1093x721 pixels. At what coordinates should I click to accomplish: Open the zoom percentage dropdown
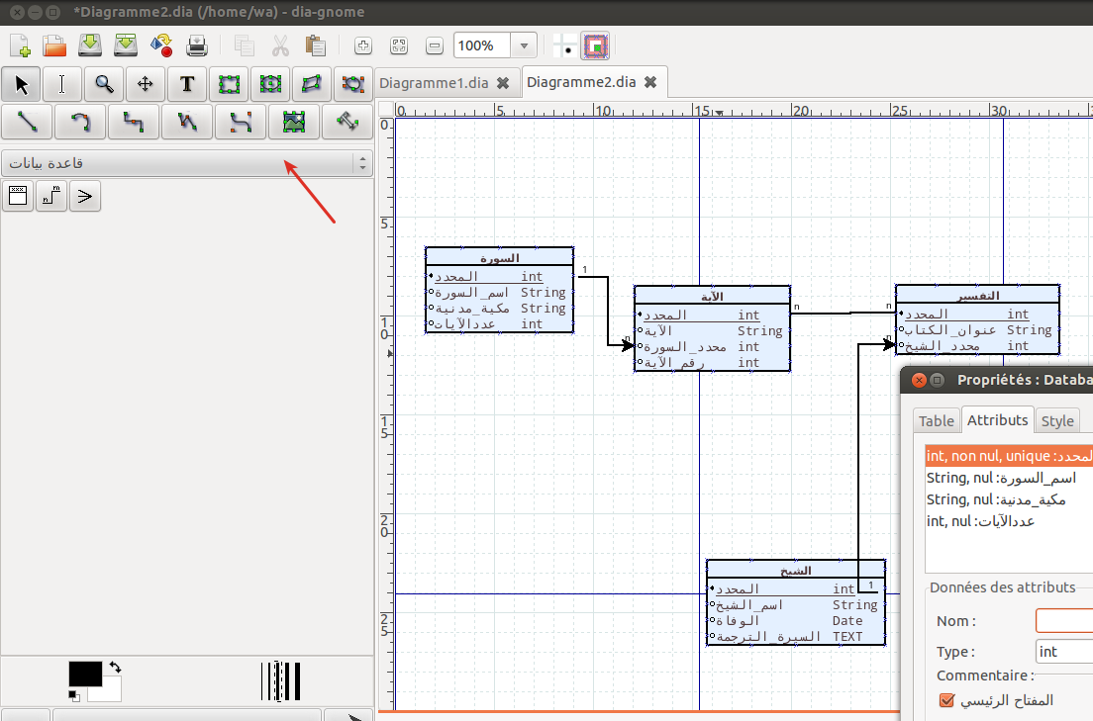pyautogui.click(x=523, y=45)
